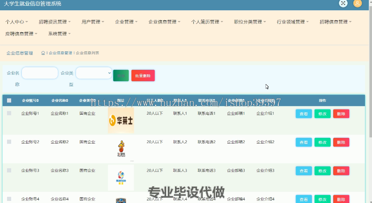Click the red 批量删除 button
Image resolution: width=372 pixels, height=203 pixels.
tap(143, 76)
